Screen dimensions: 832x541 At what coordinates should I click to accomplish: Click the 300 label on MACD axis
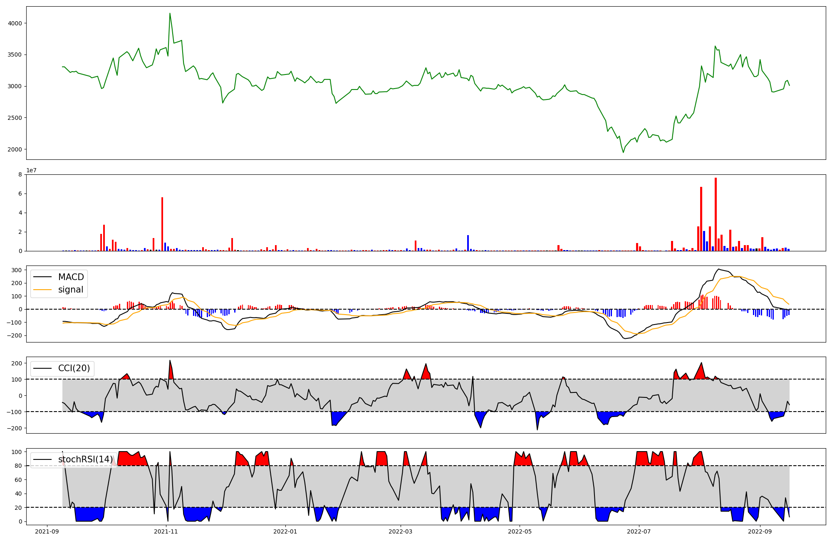(x=17, y=270)
